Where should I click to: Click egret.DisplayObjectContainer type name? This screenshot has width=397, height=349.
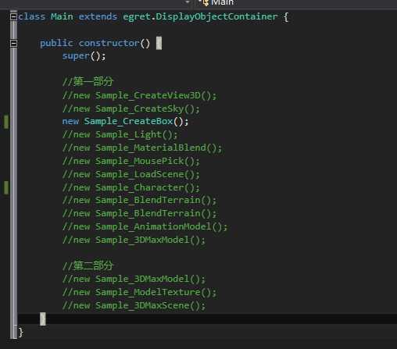[200, 17]
